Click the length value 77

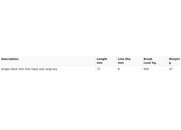99,69
